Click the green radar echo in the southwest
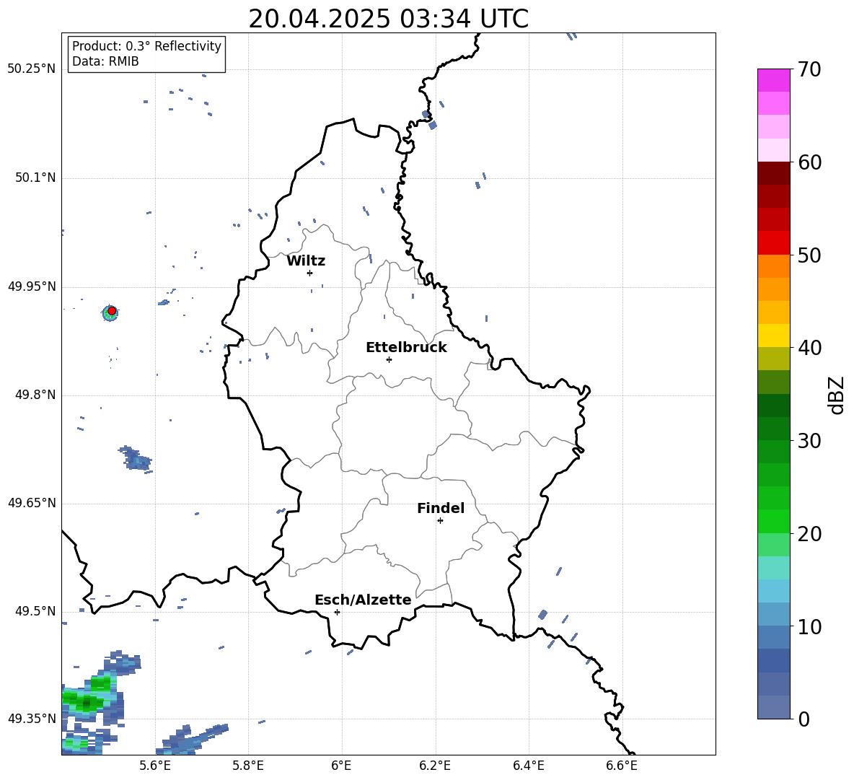Viewport: 854px width, 780px height. click(x=87, y=698)
